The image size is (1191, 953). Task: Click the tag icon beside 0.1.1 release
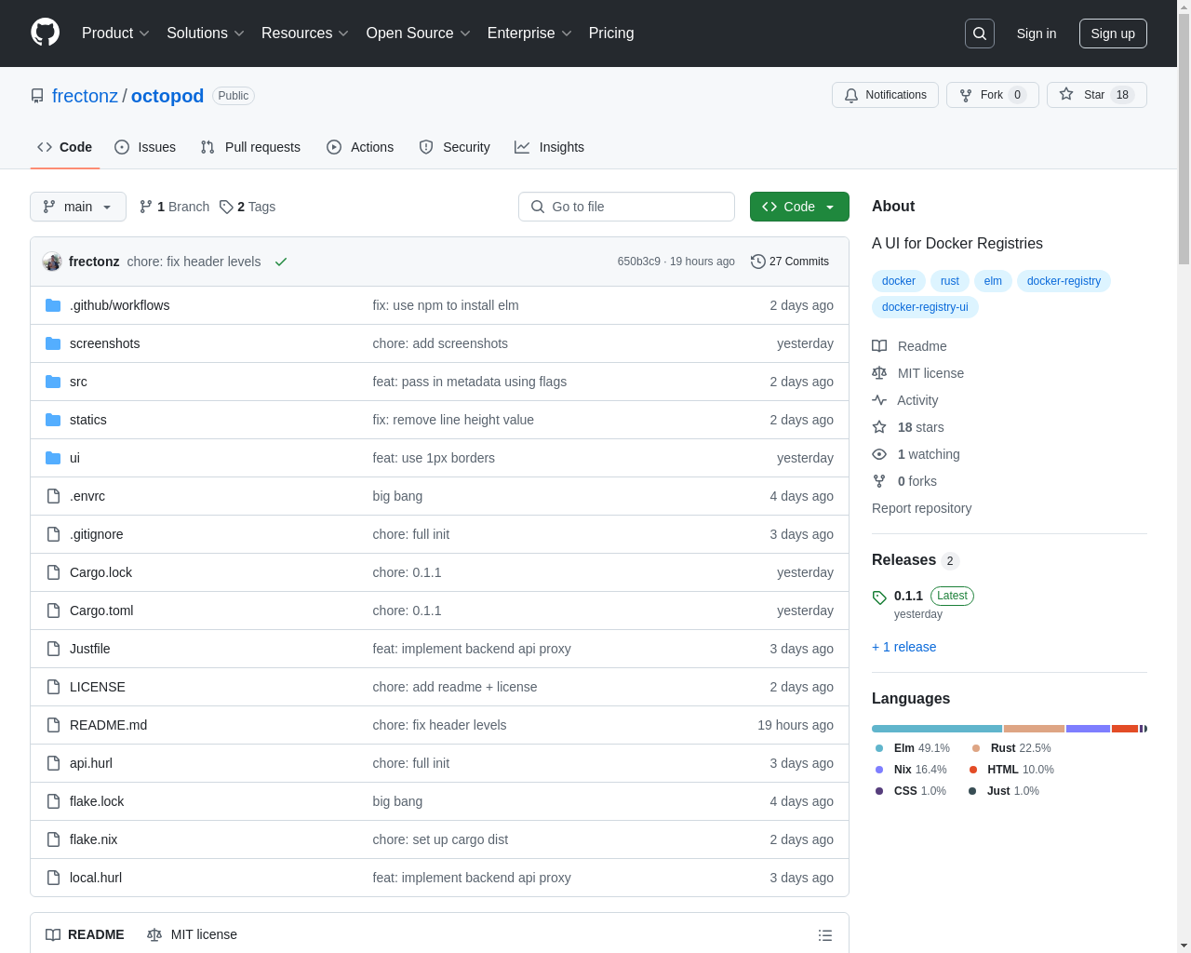(x=879, y=597)
